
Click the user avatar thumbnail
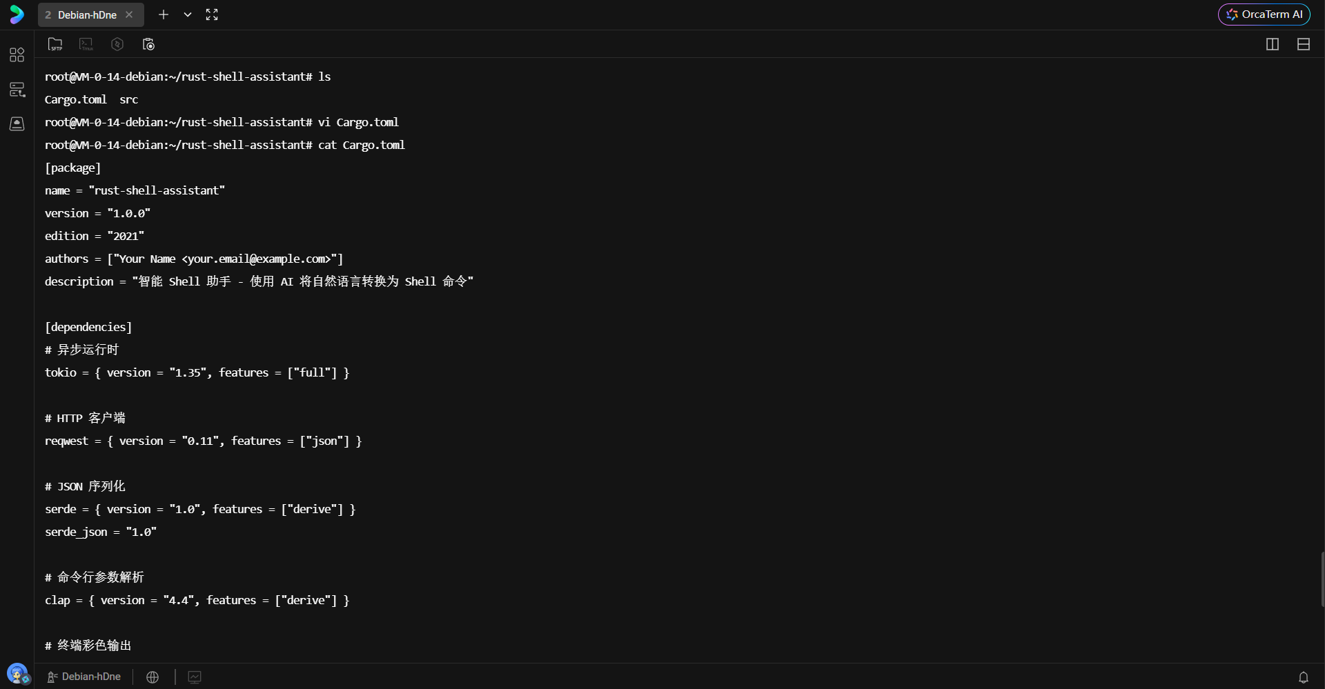click(18, 674)
